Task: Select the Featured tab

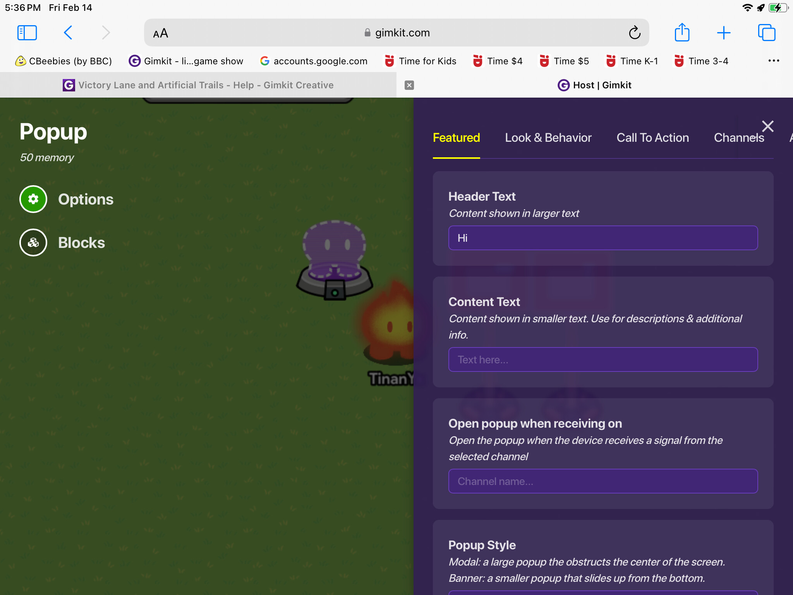Action: tap(457, 138)
